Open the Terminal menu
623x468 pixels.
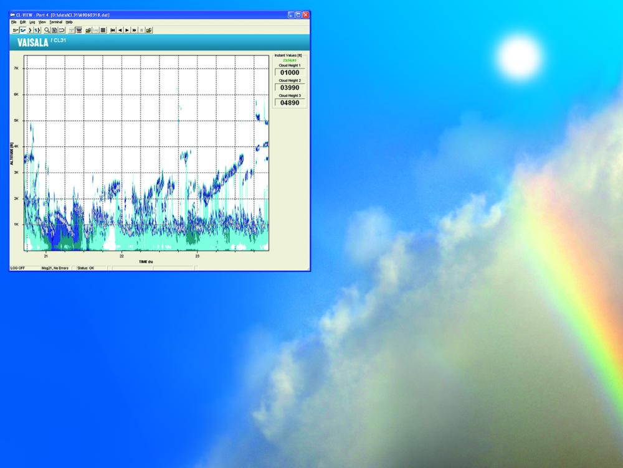(x=55, y=22)
